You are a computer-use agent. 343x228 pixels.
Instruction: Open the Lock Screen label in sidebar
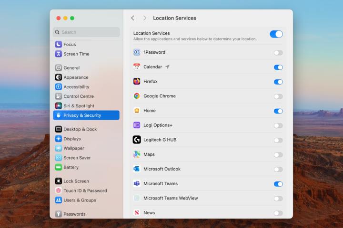pyautogui.click(x=76, y=181)
